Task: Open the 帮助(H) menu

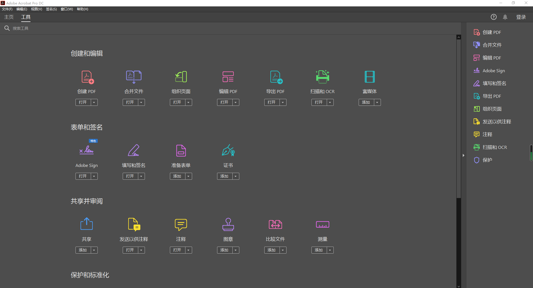Action: 82,9
